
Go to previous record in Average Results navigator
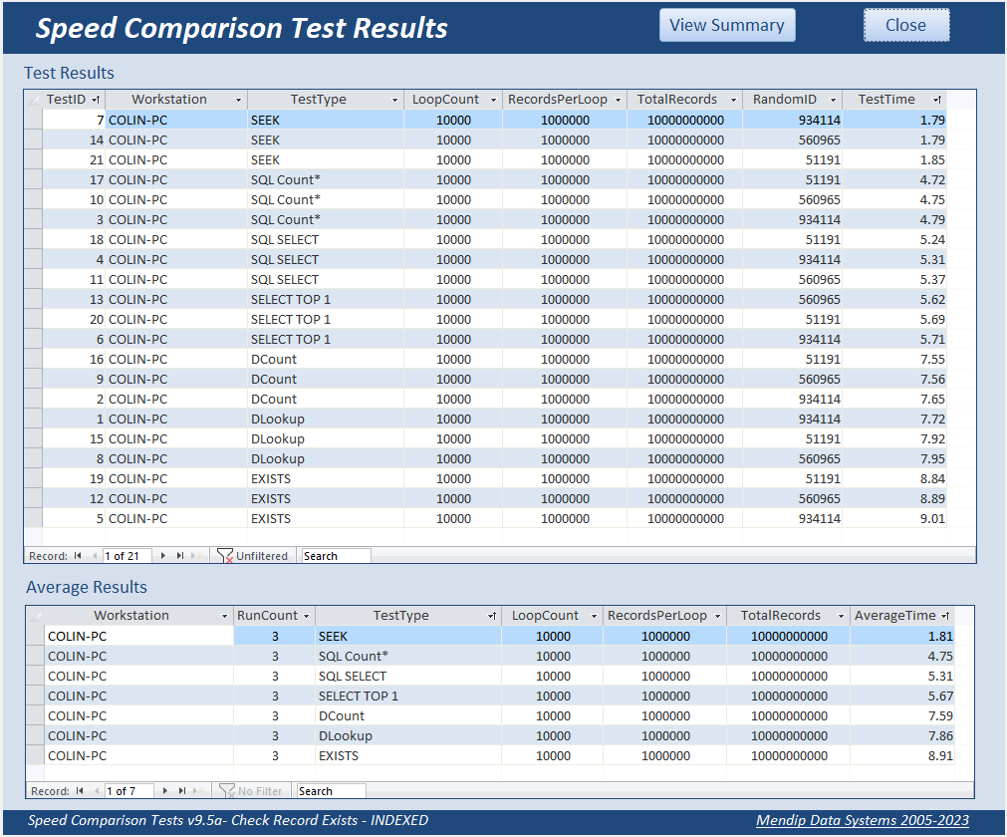point(97,791)
